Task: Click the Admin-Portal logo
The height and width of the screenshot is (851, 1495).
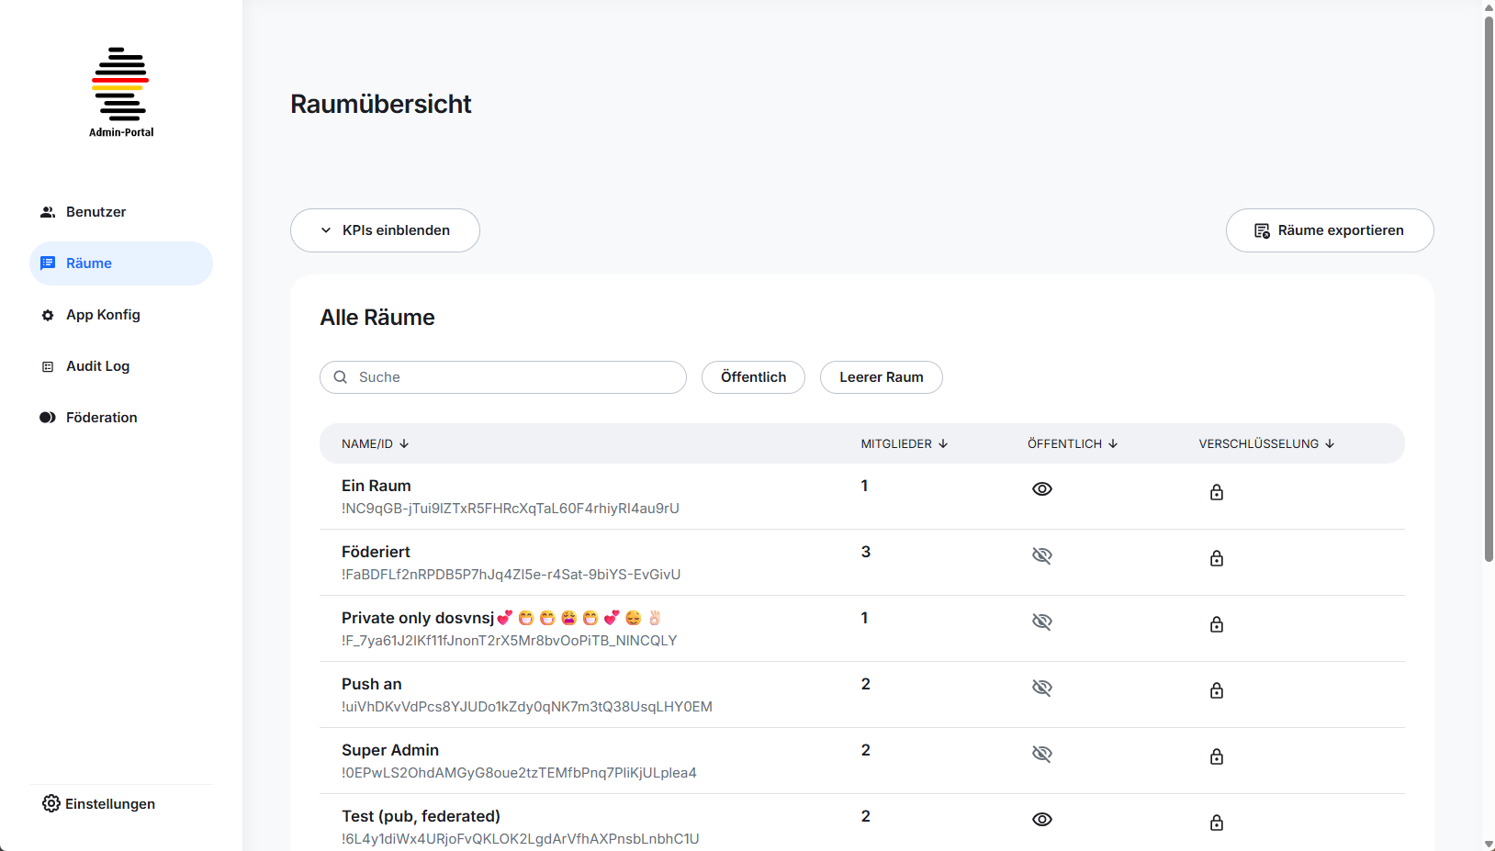Action: (x=120, y=92)
